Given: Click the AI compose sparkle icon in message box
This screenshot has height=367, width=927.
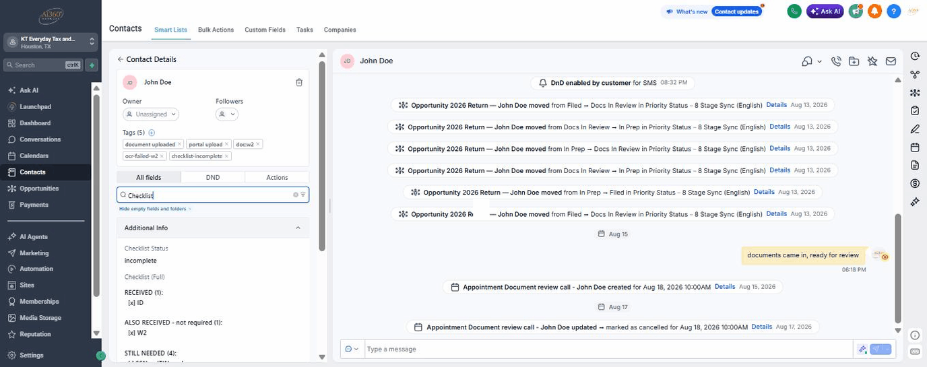Looking at the screenshot, I should [862, 349].
